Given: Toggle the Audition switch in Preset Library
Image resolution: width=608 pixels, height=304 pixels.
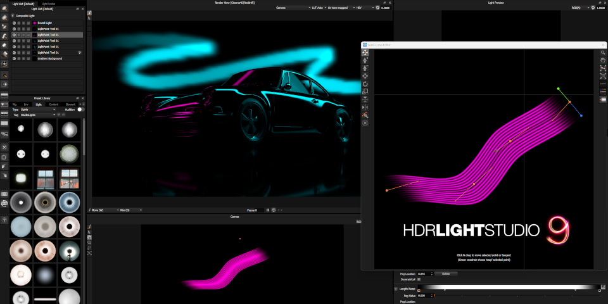Looking at the screenshot, I should coord(80,110).
